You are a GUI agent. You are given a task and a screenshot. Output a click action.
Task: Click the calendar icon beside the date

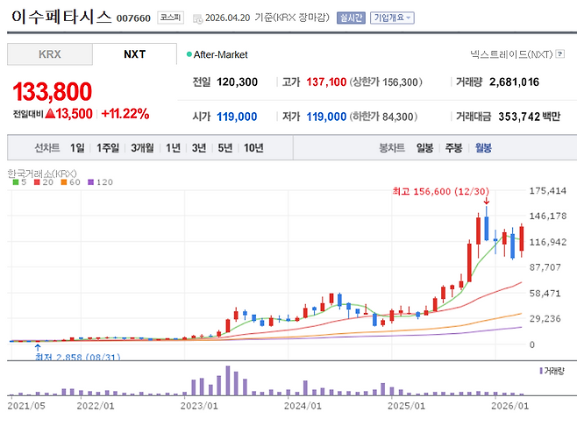click(196, 18)
